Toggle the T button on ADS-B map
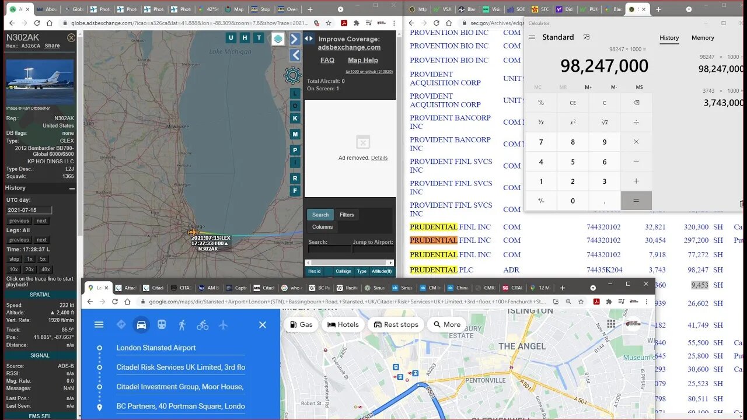This screenshot has width=747, height=420. click(x=258, y=38)
